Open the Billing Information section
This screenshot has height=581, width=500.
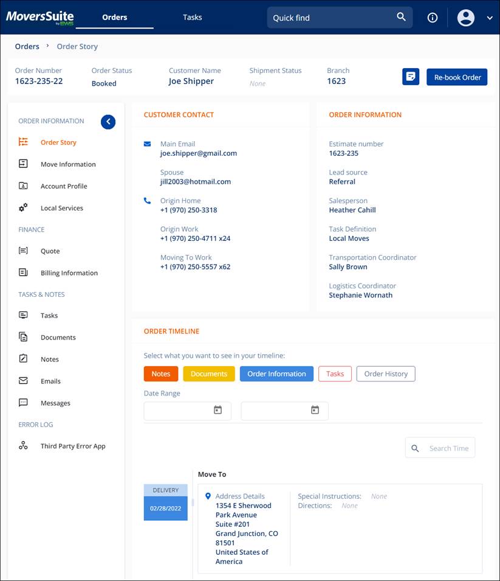pyautogui.click(x=69, y=273)
